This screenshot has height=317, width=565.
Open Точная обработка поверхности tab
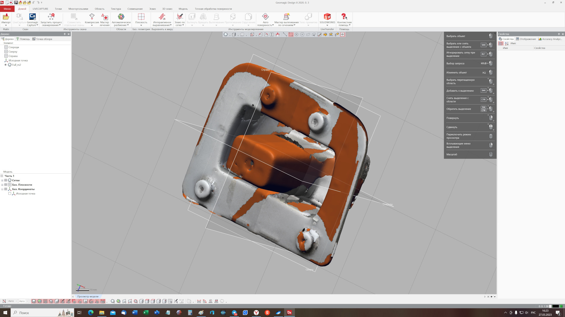pos(213,9)
